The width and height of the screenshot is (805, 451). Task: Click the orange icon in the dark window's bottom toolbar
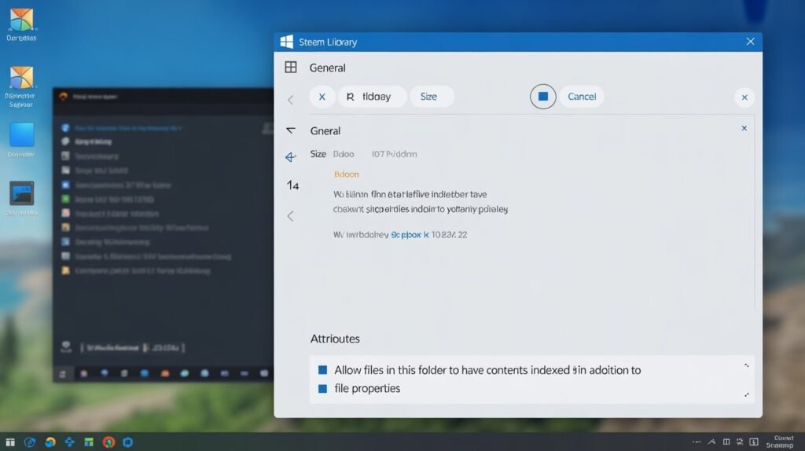165,373
